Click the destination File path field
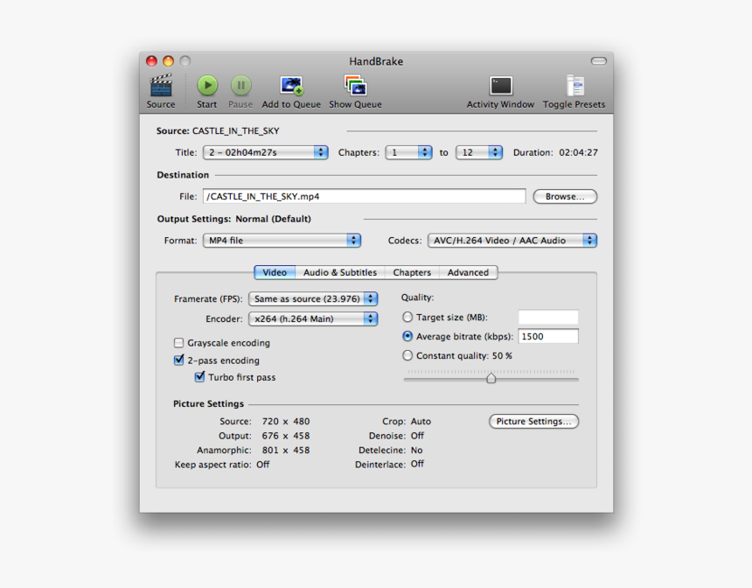This screenshot has height=588, width=752. coord(364,197)
